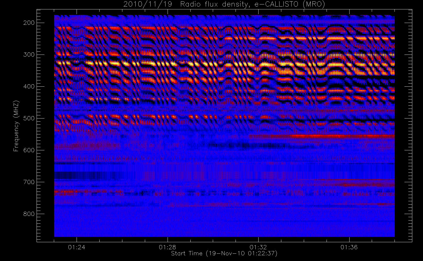Click the 200 frequency tick label

29,23
